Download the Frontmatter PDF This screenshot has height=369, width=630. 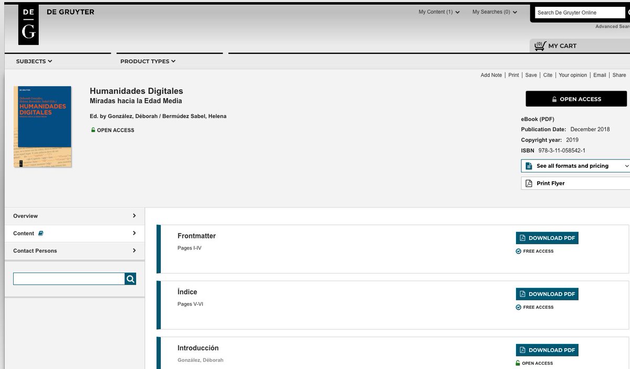coord(547,238)
